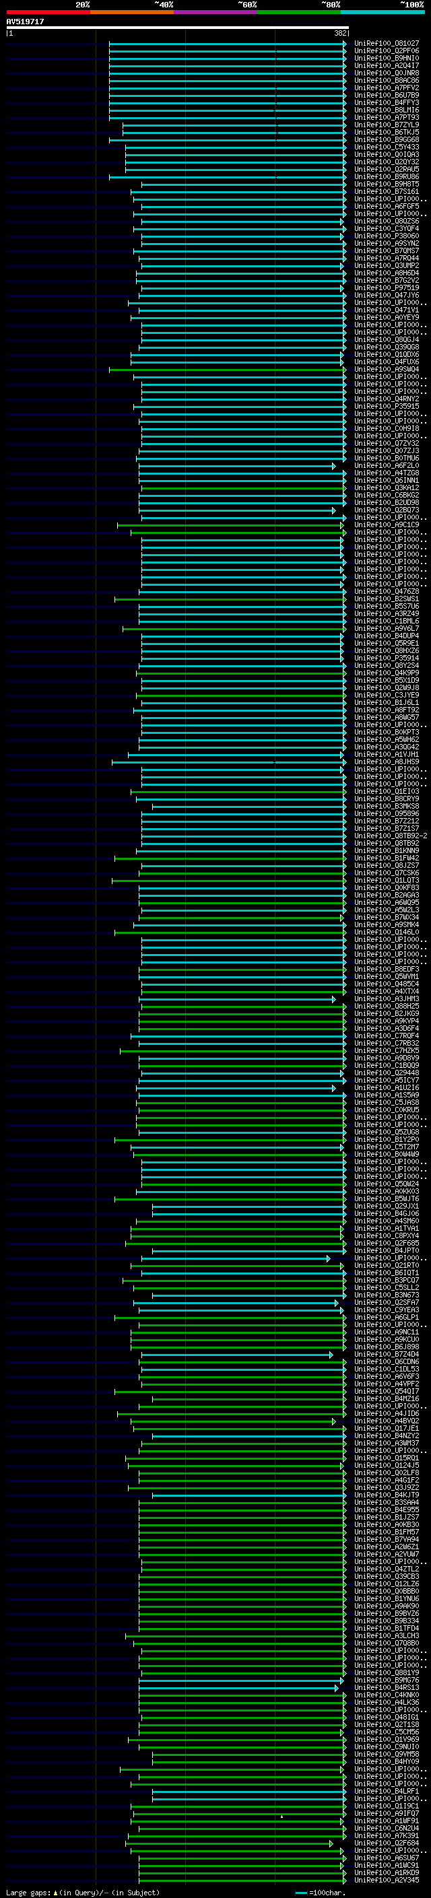The height and width of the screenshot is (1898, 431).
Task: Select hit label UniRef100_B7S161
Action: point(387,192)
